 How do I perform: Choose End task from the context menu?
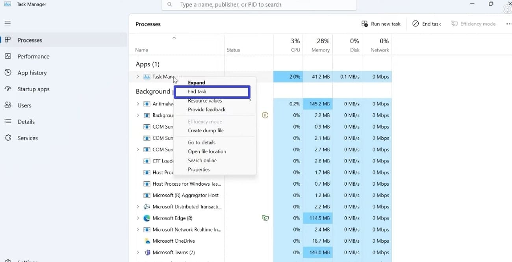click(x=197, y=92)
